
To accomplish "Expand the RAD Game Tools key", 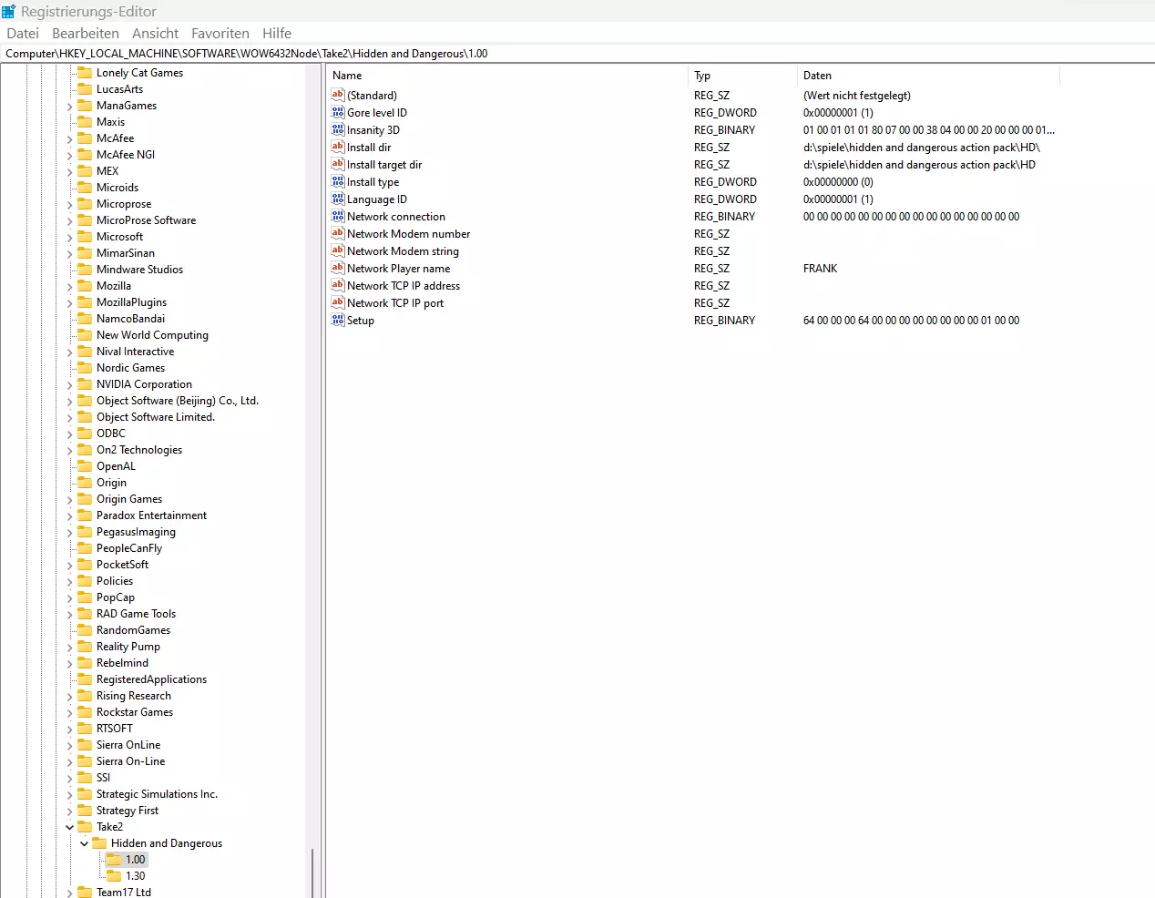I will pos(70,614).
